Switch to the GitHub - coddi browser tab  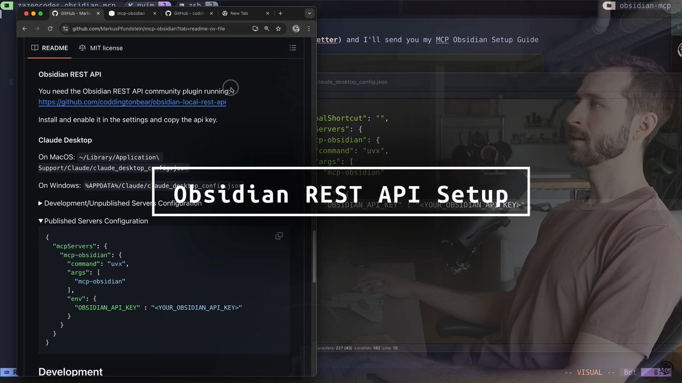(188, 13)
